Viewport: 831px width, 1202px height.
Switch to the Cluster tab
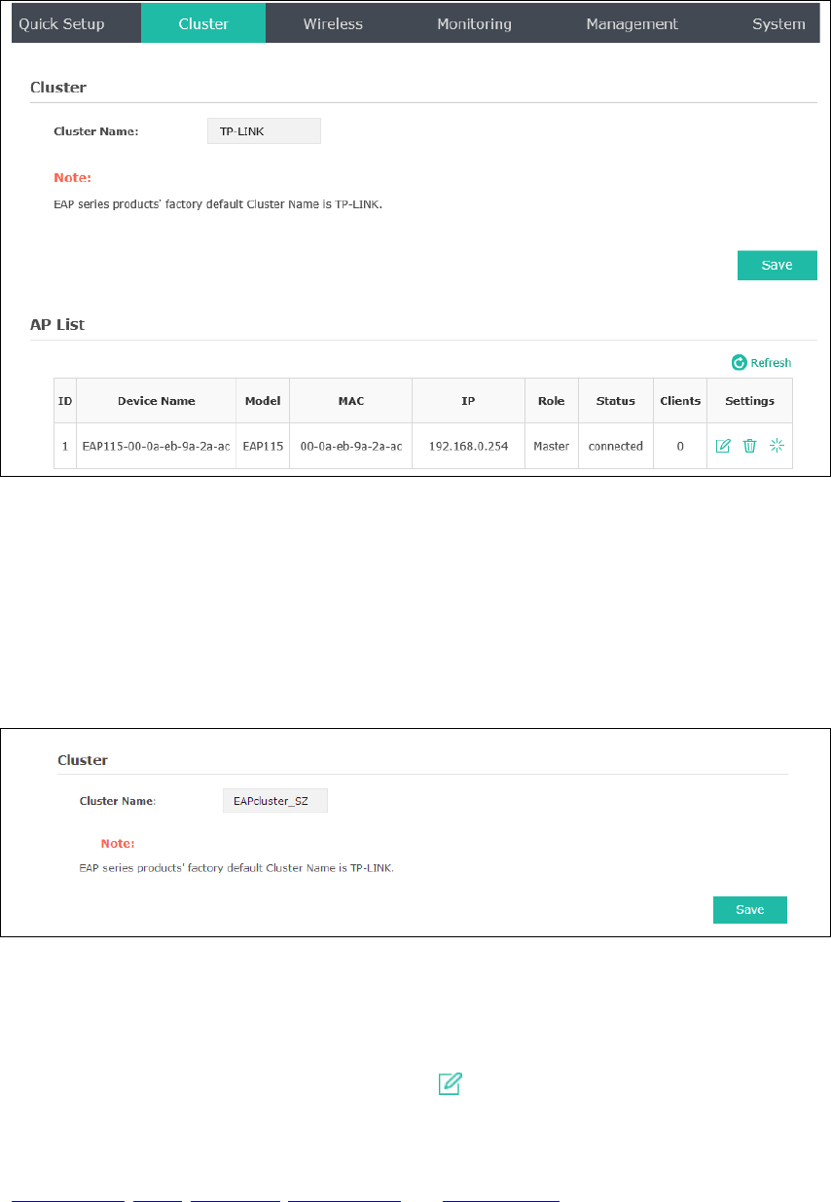click(x=203, y=24)
